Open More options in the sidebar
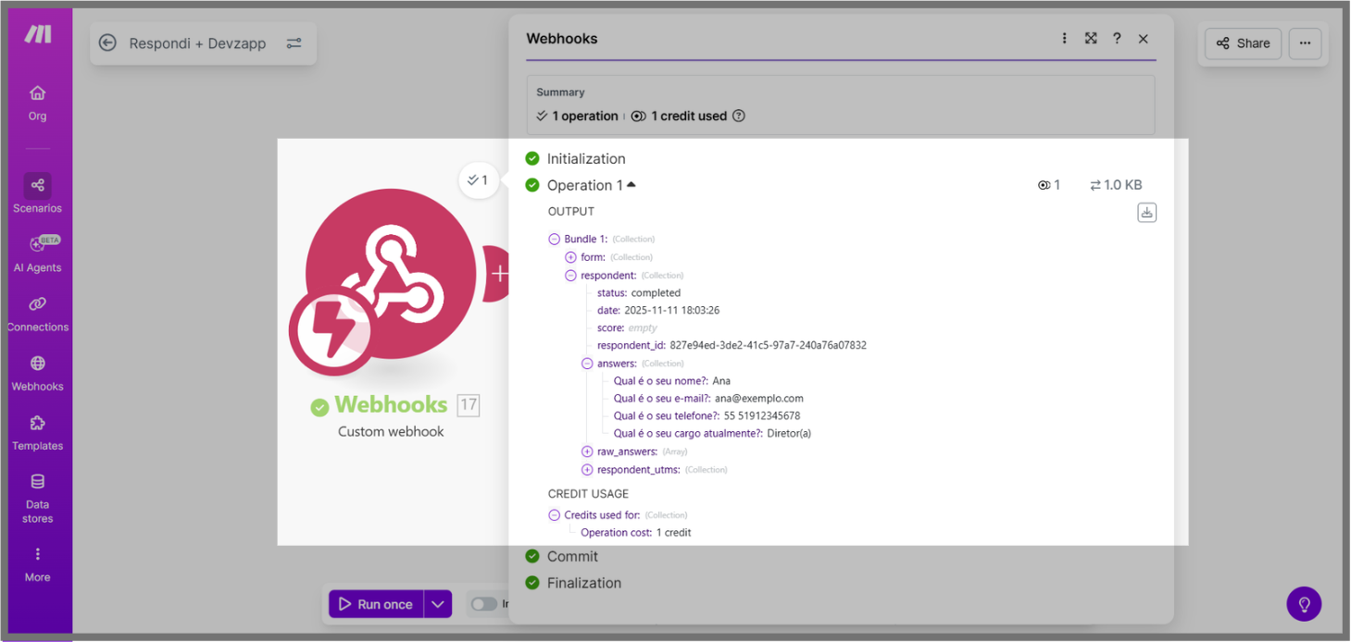Screen dimensions: 1351x642 [37, 564]
